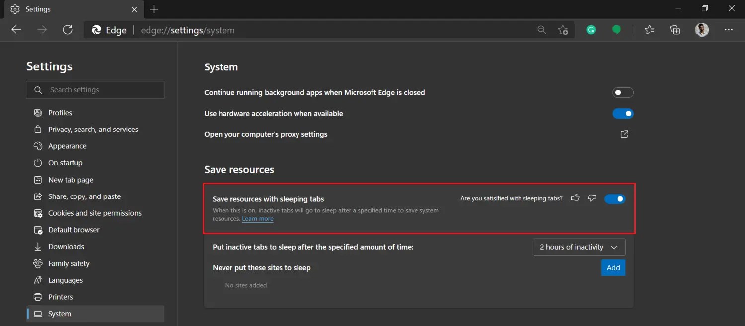
Task: Give thumbs down feedback for sleeping tabs
Action: (592, 198)
